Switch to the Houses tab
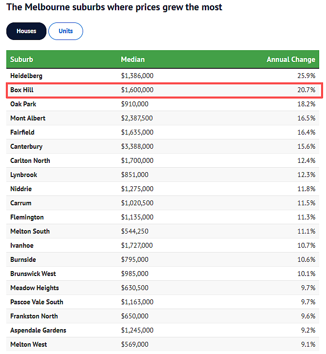Image resolution: width=326 pixels, height=354 pixels. tap(26, 31)
